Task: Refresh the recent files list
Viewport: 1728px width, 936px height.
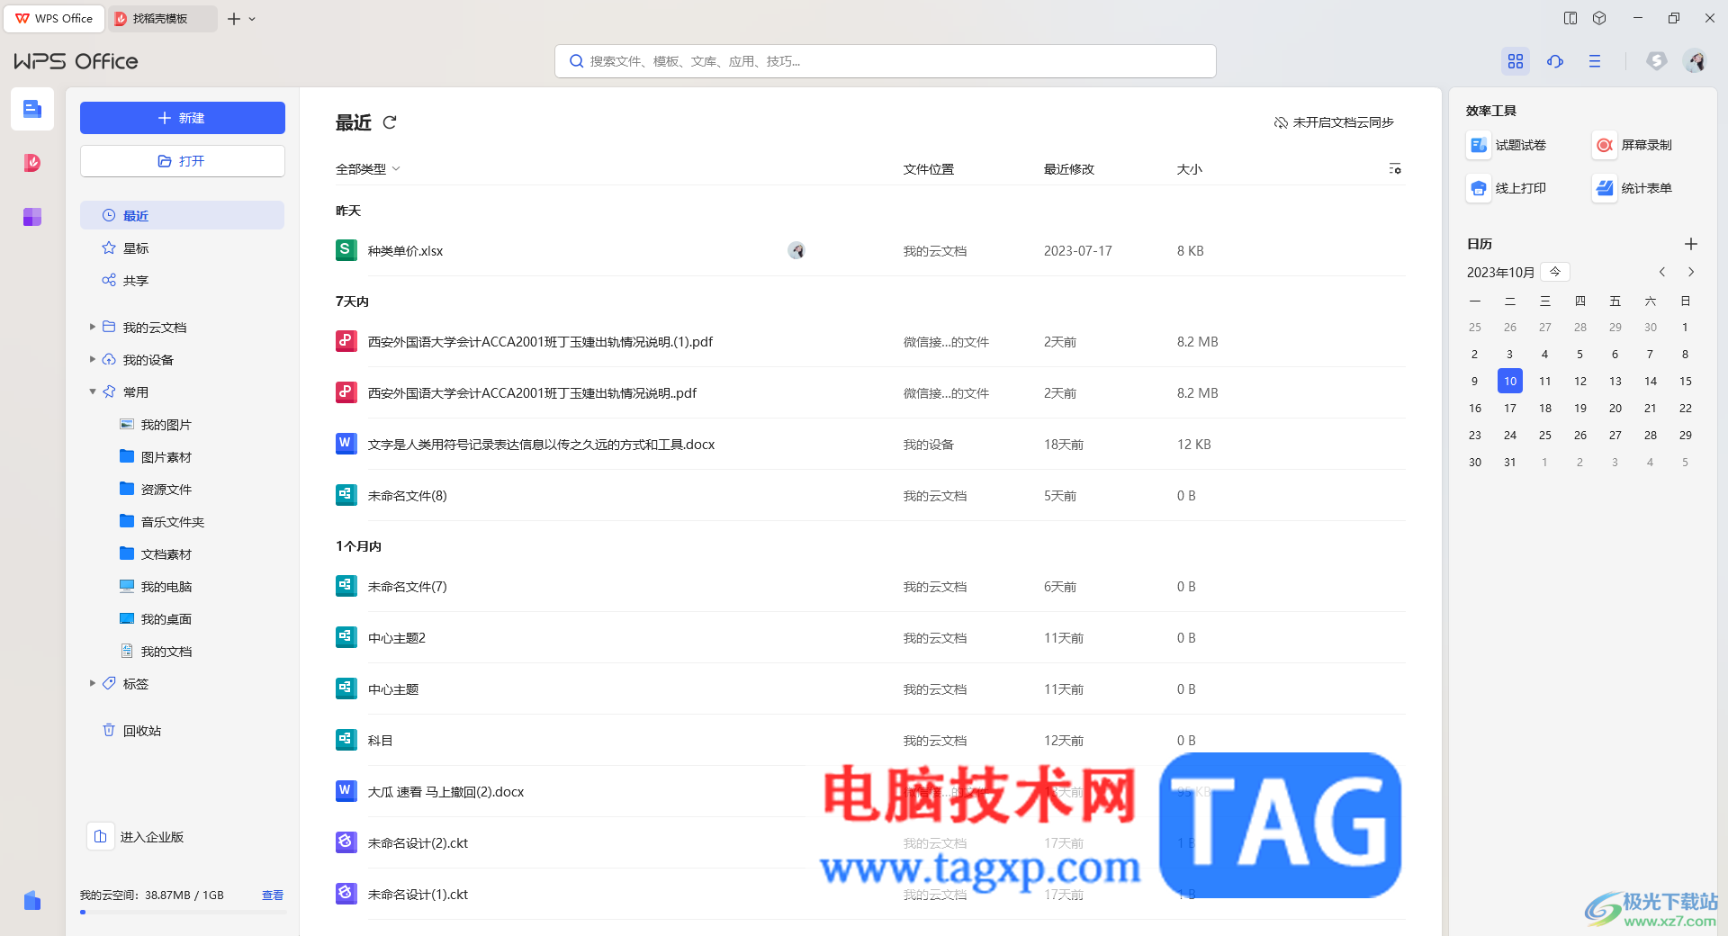Action: pyautogui.click(x=390, y=122)
